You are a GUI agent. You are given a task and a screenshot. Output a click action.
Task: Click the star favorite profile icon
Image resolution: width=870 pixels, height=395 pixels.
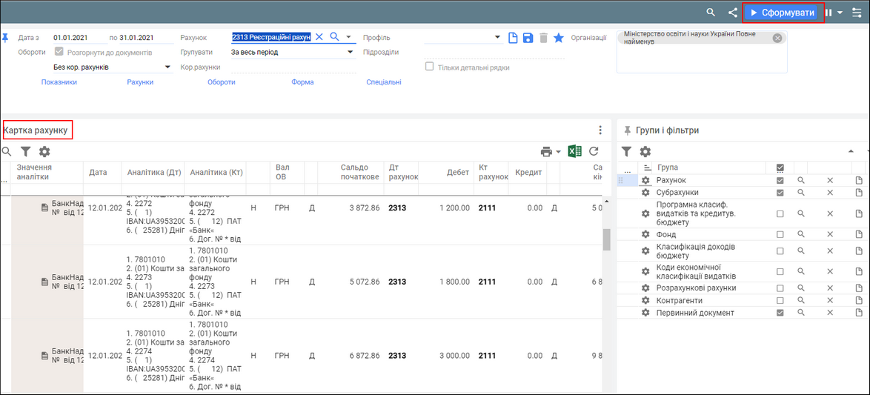559,38
